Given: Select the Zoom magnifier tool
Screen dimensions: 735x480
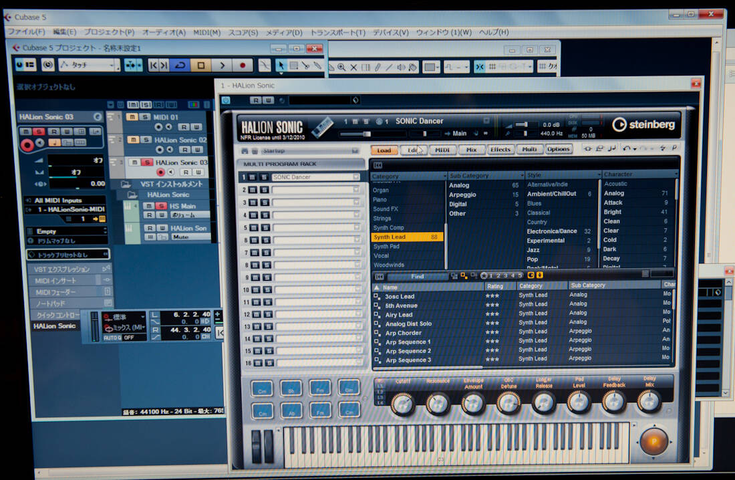Looking at the screenshot, I should [x=341, y=67].
